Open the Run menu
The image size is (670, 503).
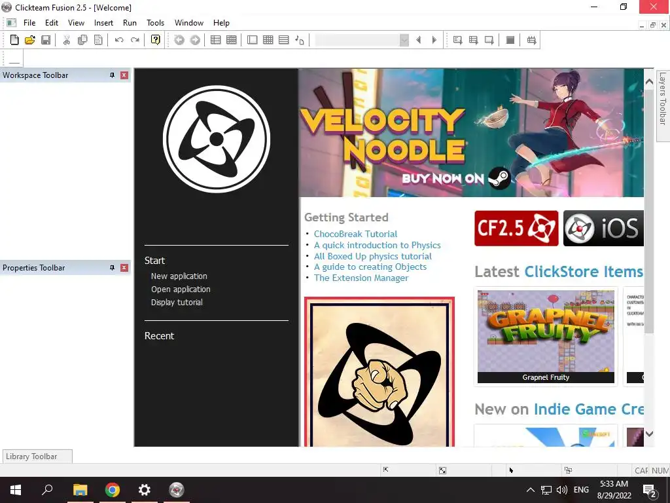click(130, 23)
